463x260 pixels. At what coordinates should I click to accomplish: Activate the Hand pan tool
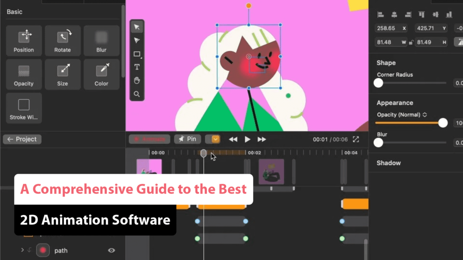pos(137,80)
